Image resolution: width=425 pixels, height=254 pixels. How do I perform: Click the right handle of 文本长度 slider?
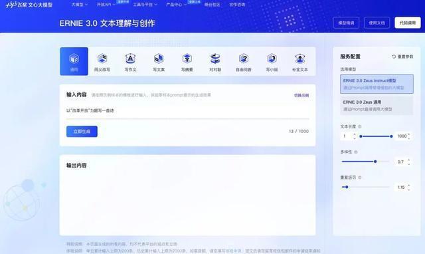point(391,136)
